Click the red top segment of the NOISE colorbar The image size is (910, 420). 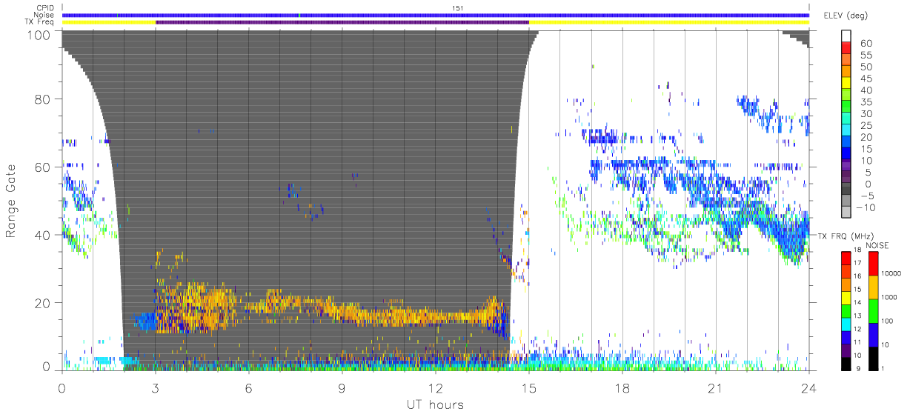(873, 263)
